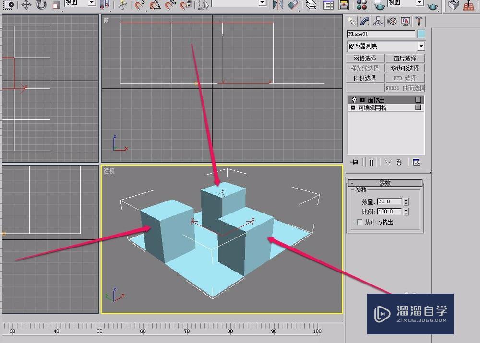Click frame 80 on the time ruler
The width and height of the screenshot is (480, 343).
click(x=230, y=331)
